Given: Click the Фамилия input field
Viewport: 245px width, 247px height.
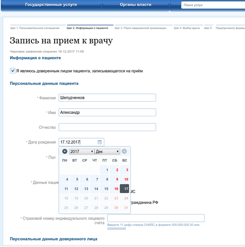Looking at the screenshot, I should tap(107, 98).
